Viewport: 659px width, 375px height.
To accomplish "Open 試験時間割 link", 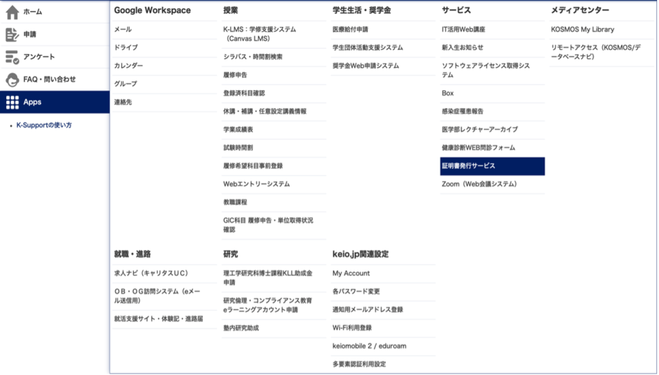I will 238,147.
